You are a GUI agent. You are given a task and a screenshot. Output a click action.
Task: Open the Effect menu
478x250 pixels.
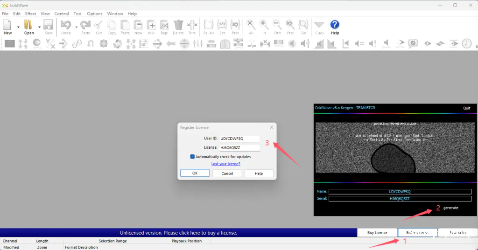click(x=30, y=14)
